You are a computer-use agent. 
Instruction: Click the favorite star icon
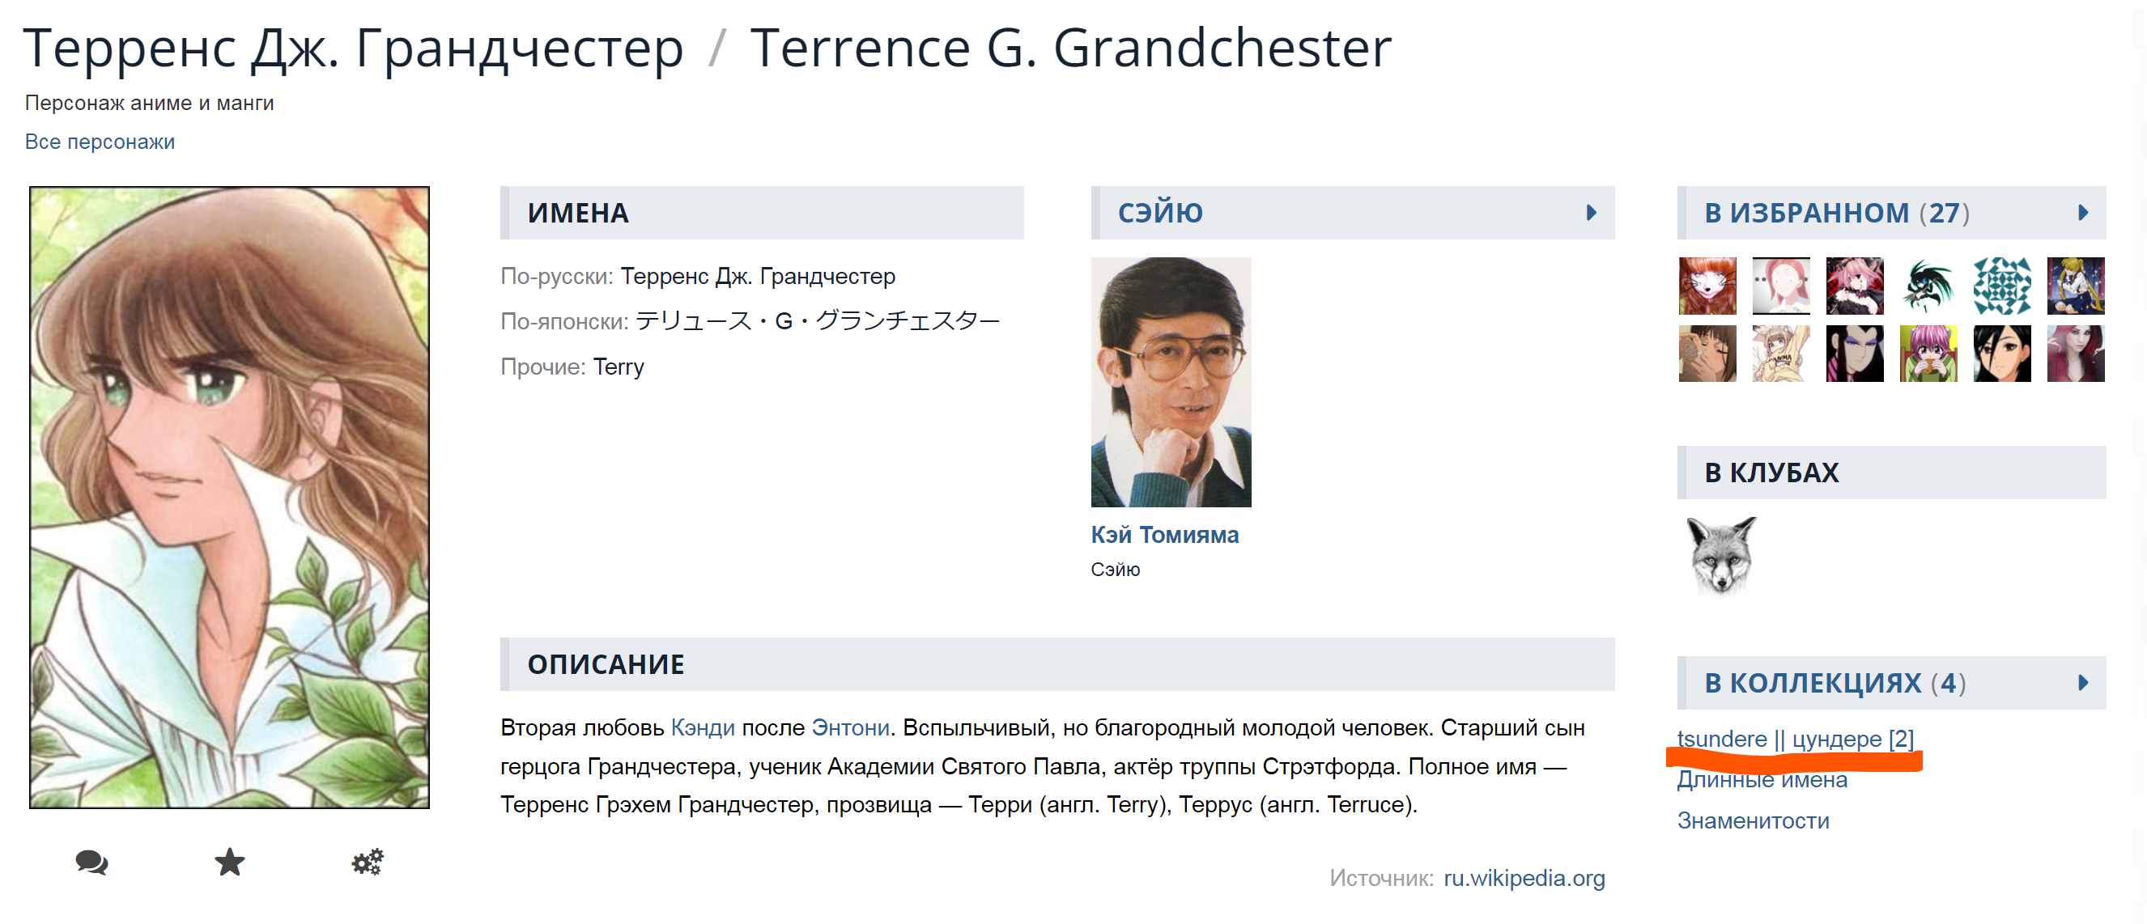230,862
